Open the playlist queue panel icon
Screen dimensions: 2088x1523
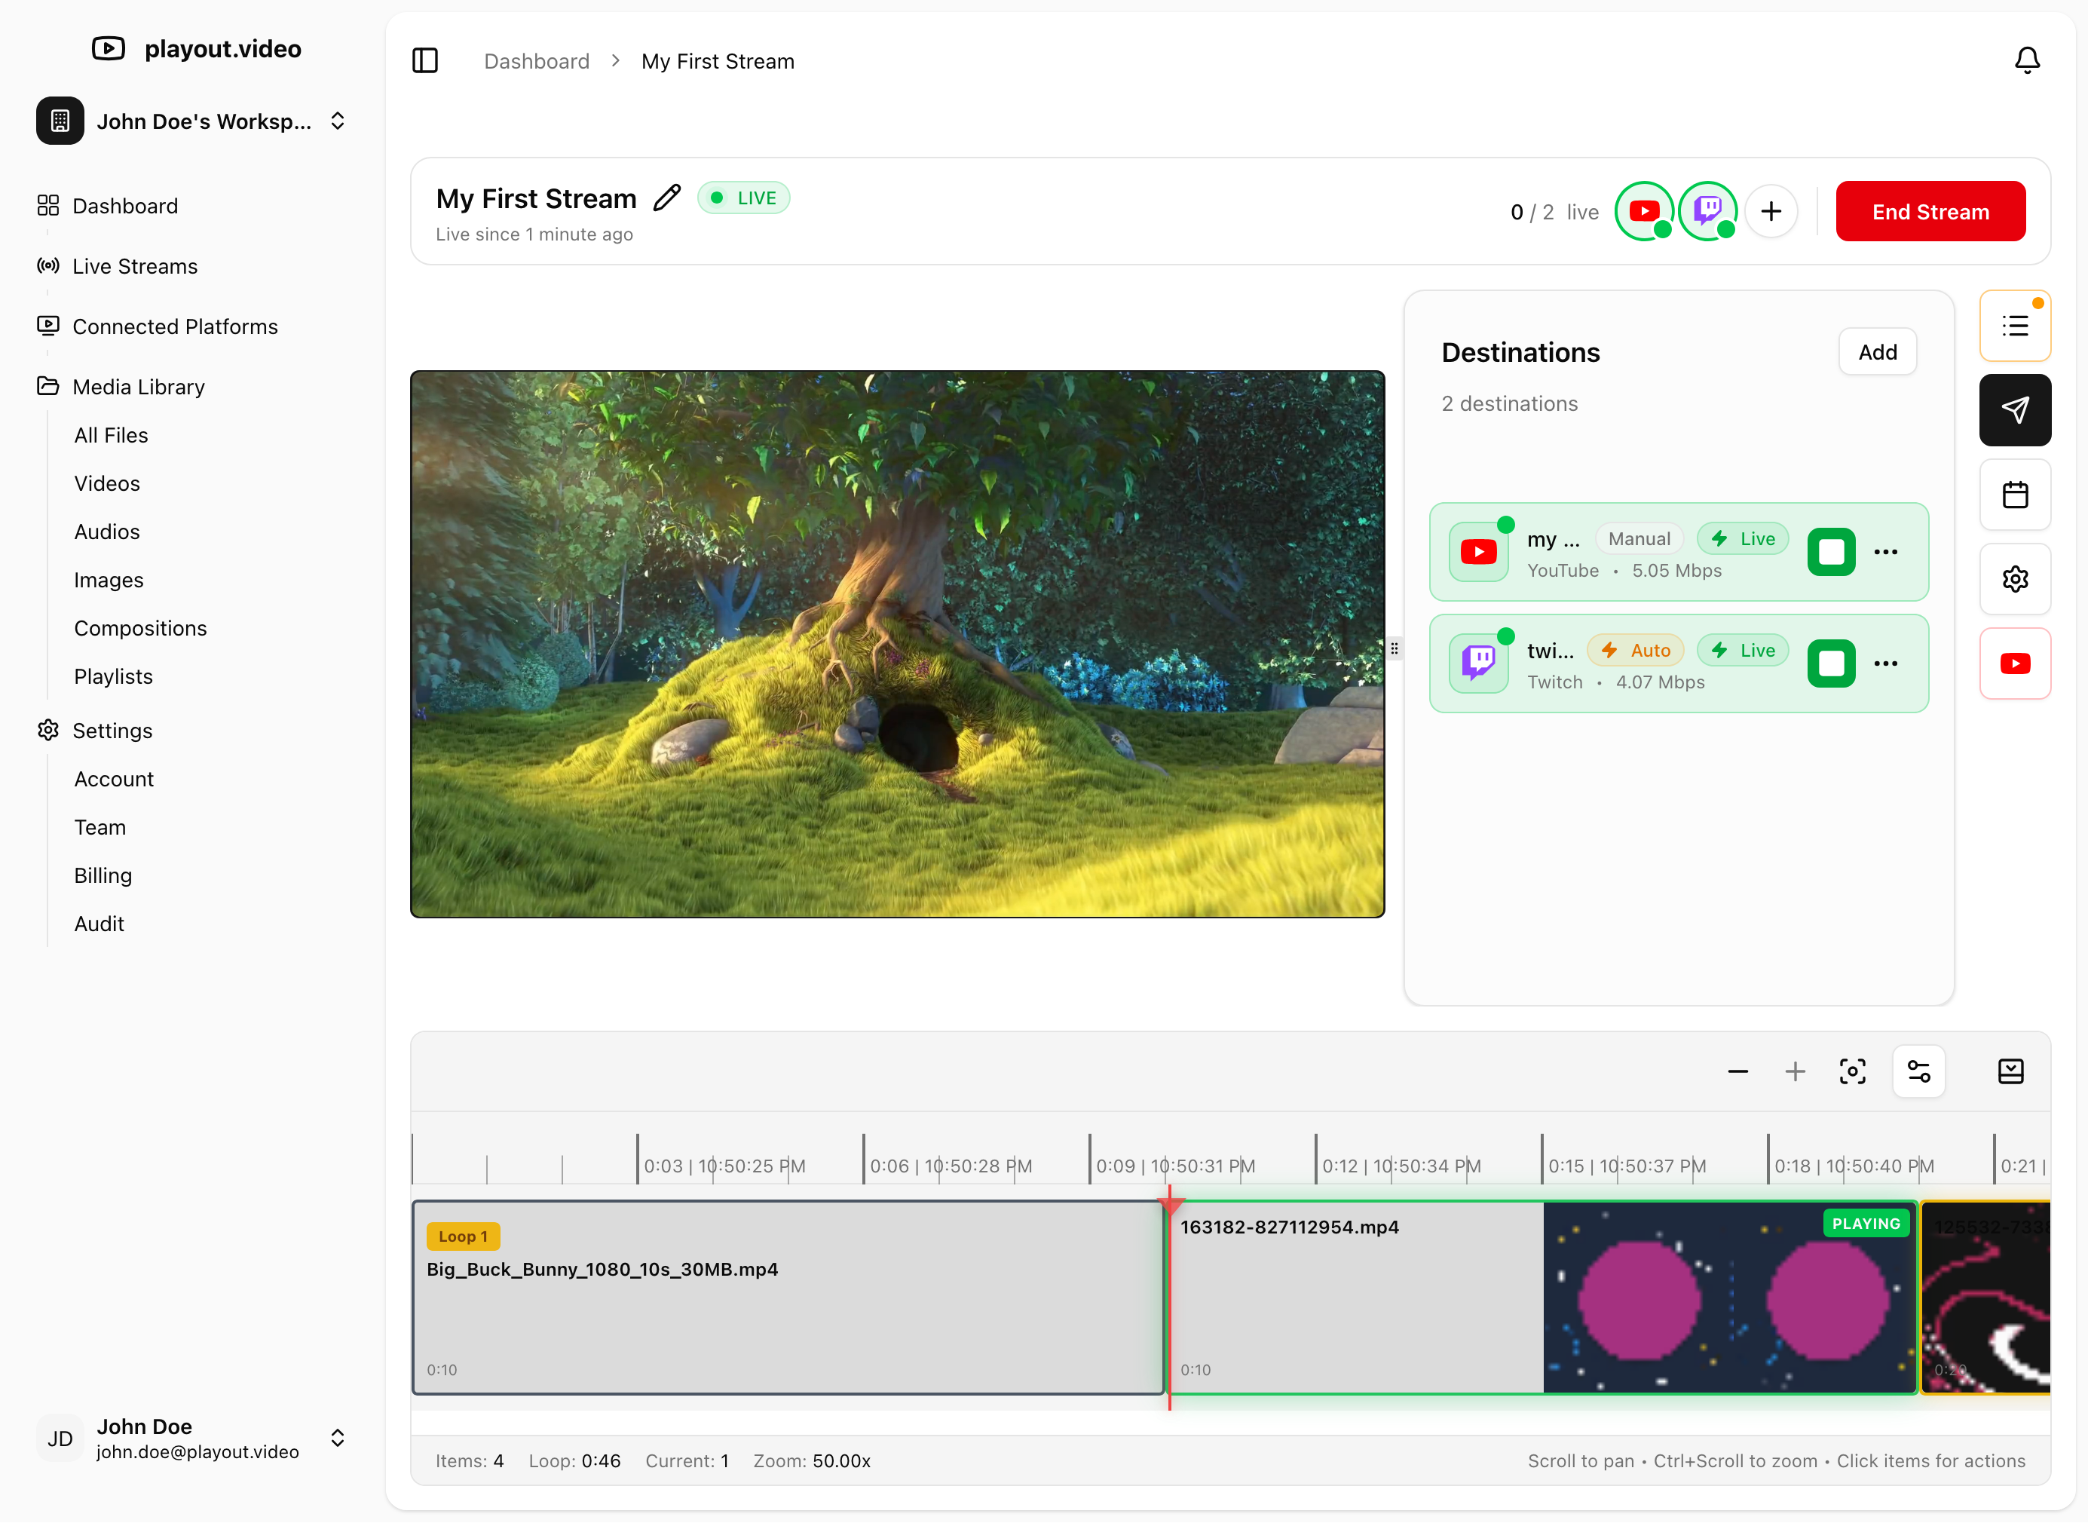click(x=2014, y=326)
